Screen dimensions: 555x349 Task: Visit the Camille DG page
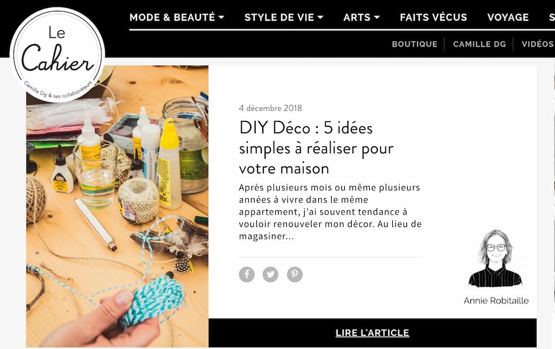[x=479, y=44]
